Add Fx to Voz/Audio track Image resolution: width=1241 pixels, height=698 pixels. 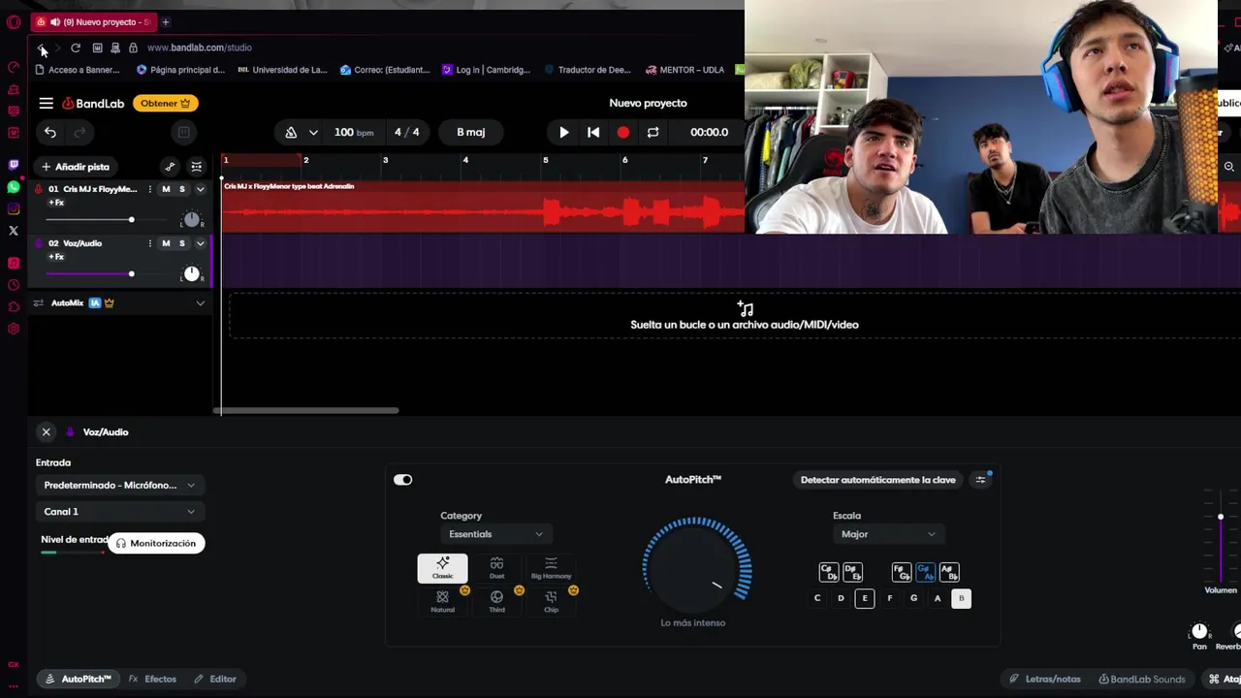click(56, 257)
